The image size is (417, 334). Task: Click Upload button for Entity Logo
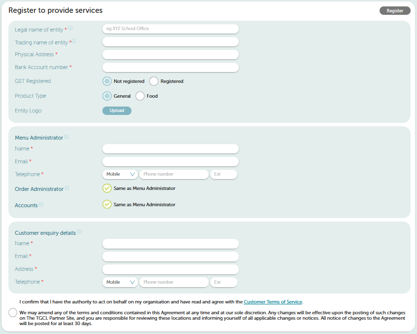pos(117,111)
